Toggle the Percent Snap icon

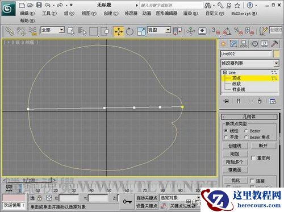(238, 31)
